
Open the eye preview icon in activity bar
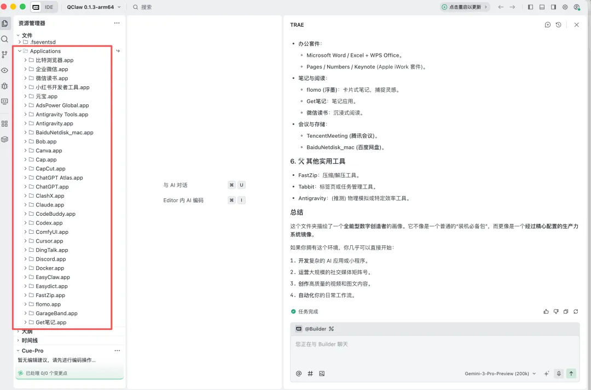[x=5, y=70]
